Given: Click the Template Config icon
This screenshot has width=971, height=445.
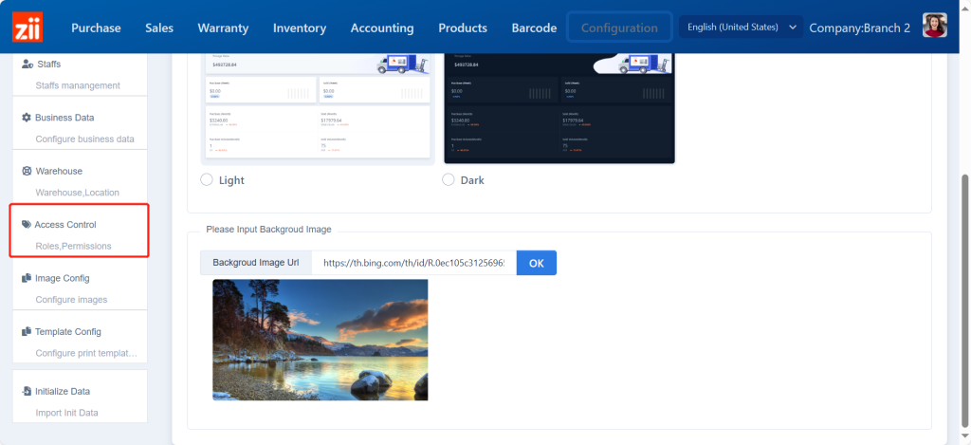Looking at the screenshot, I should [x=27, y=332].
